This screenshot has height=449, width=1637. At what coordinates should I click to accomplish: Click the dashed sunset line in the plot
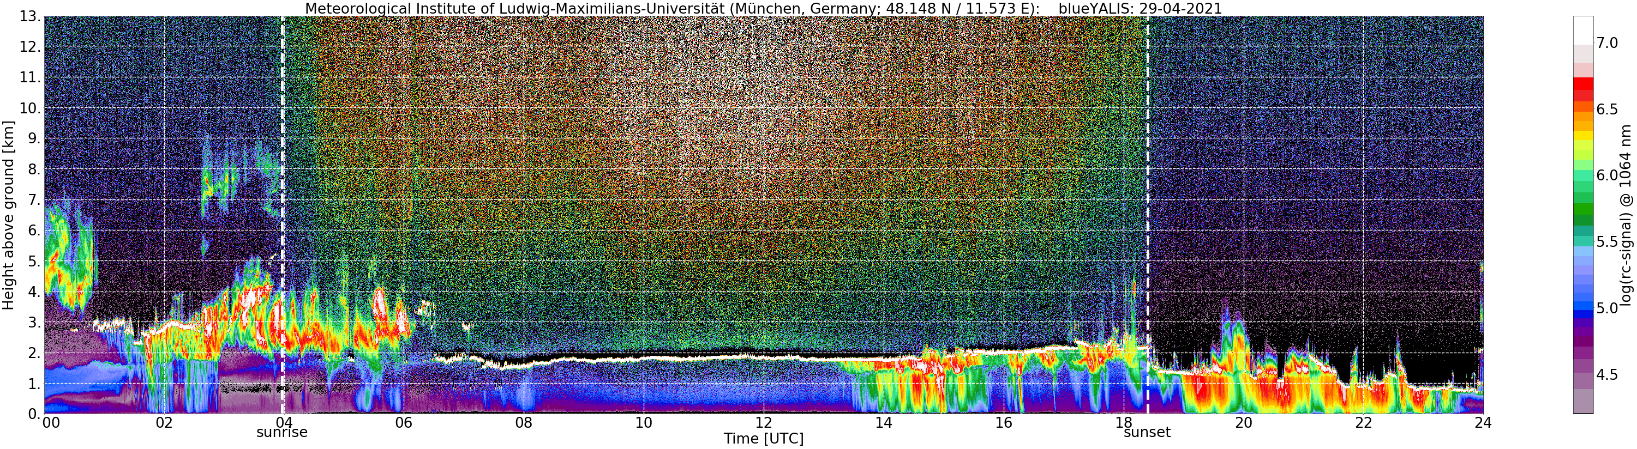pos(1148,215)
